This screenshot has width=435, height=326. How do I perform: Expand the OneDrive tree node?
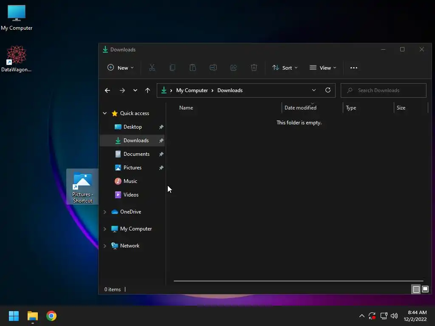pos(105,212)
